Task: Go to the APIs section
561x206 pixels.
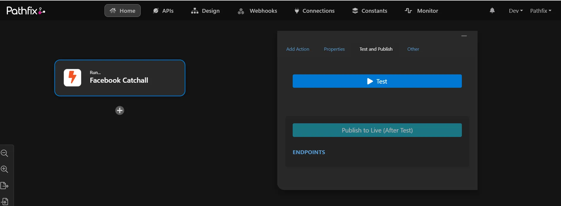Action: click(163, 11)
